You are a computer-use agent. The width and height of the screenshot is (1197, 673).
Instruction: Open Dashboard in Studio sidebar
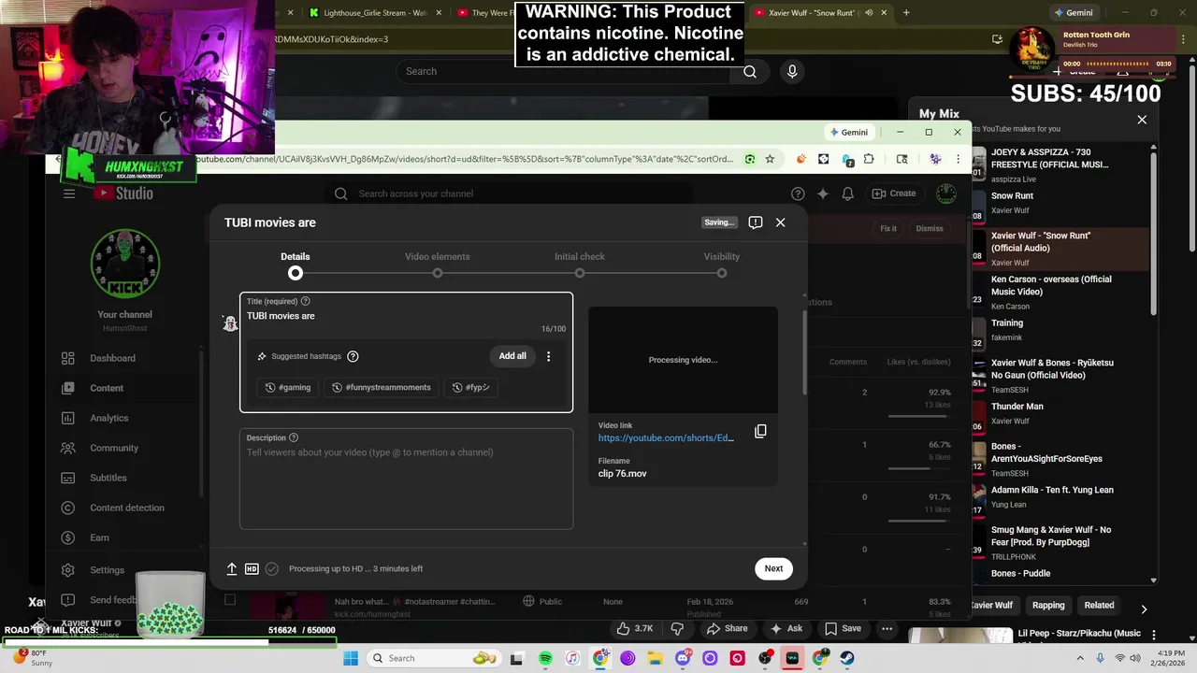point(112,358)
